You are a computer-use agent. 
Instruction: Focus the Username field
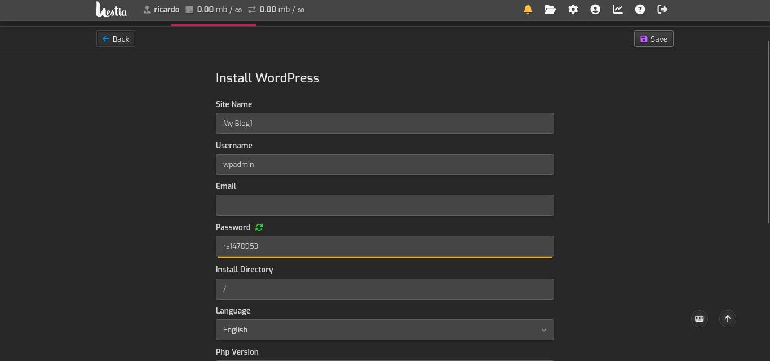point(385,165)
